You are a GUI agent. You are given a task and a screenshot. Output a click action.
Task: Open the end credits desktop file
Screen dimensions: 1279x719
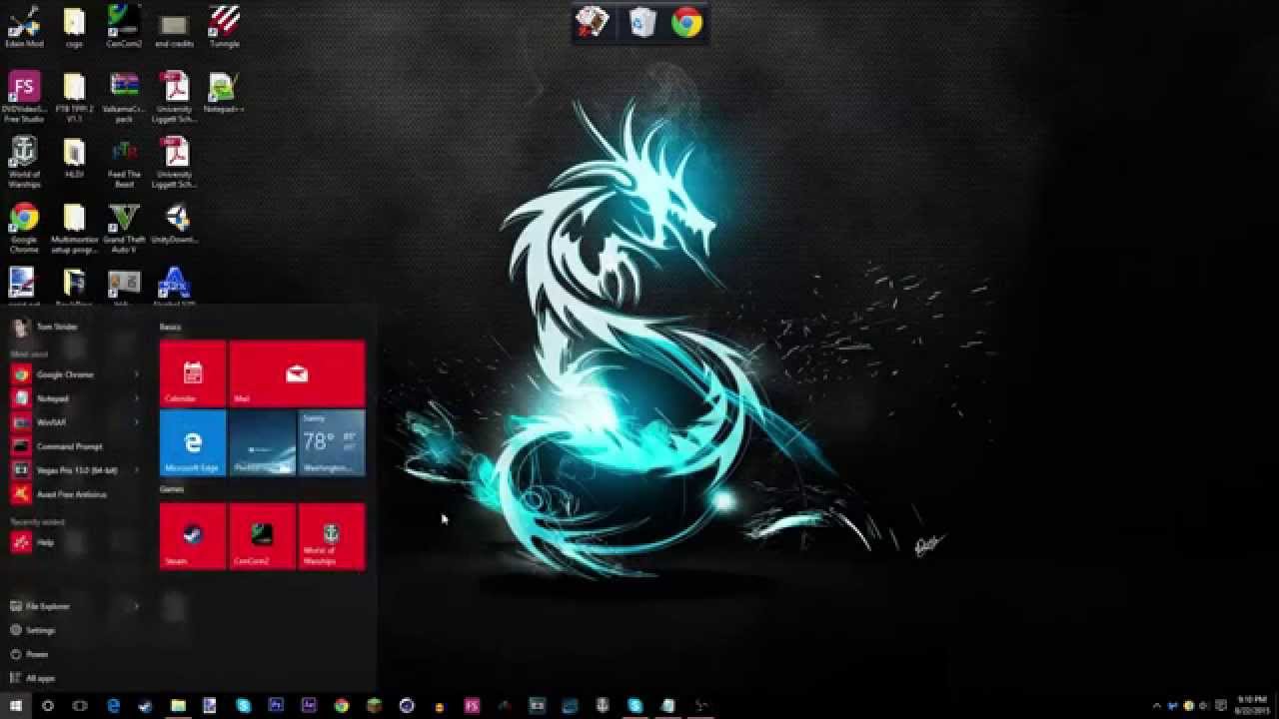tap(174, 28)
